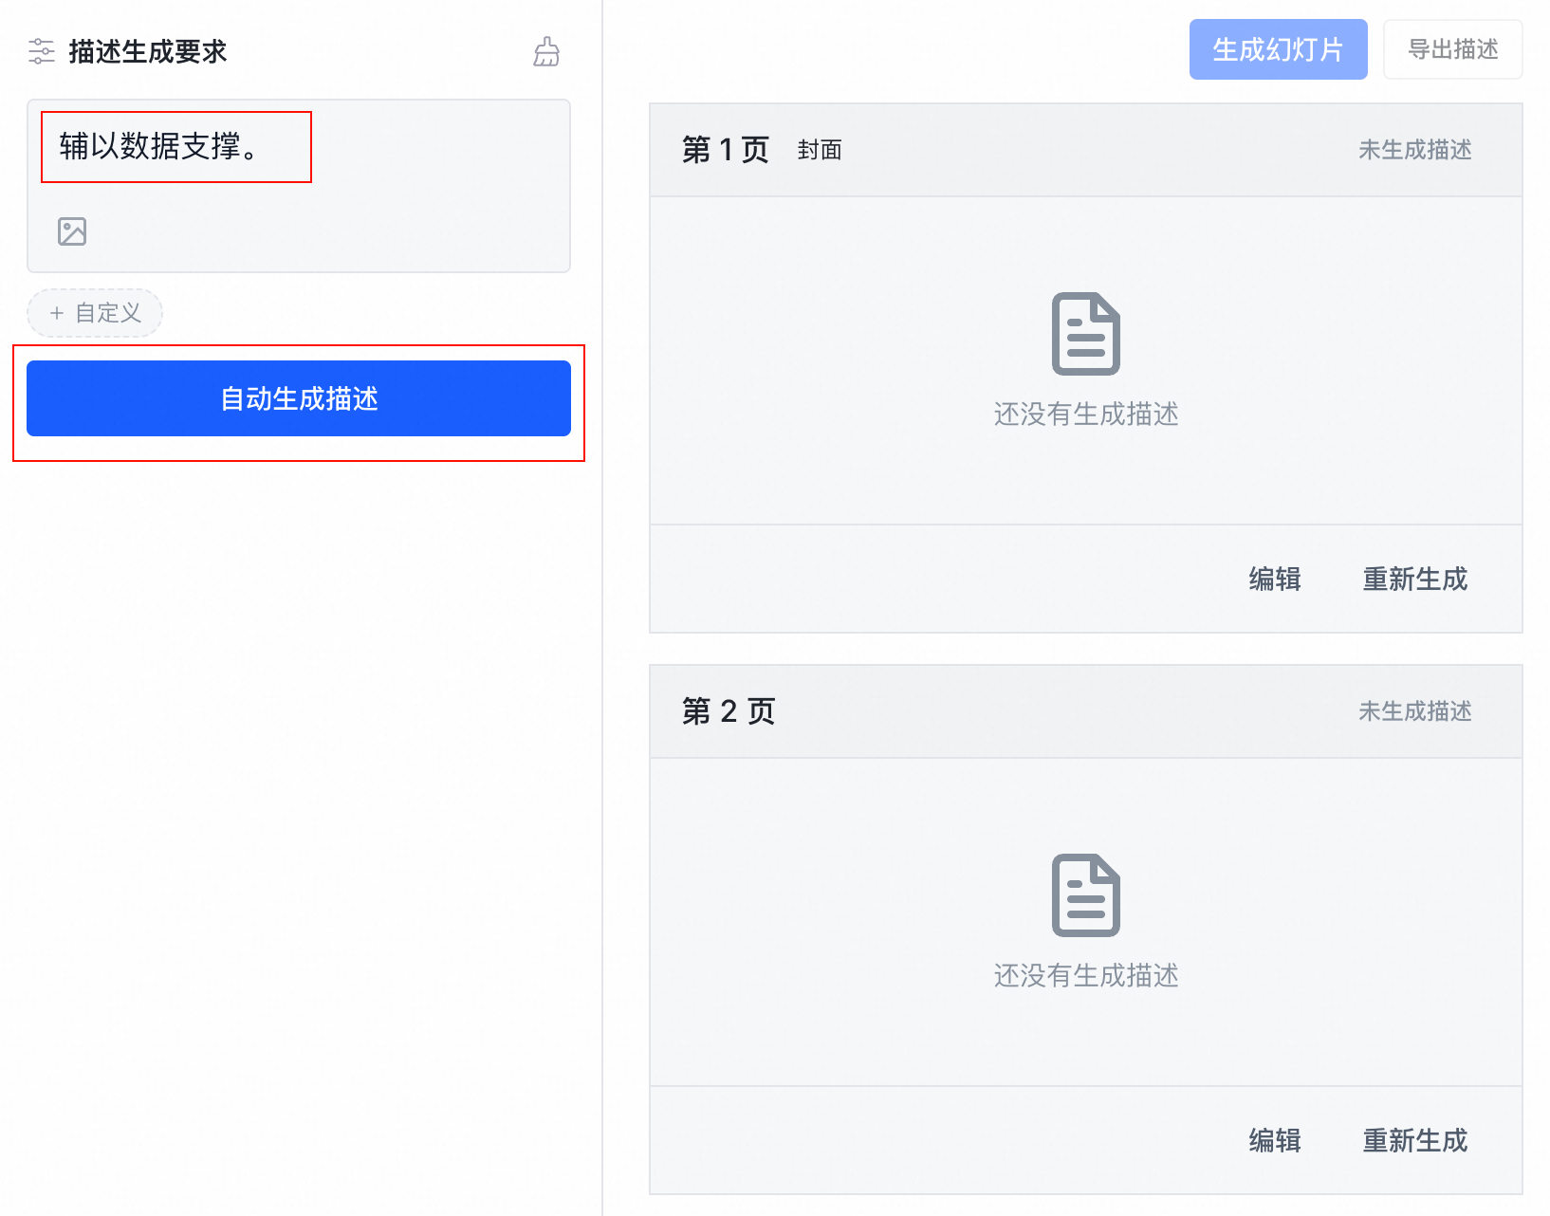Click 还没有生成描述 text in 第 1 页
This screenshot has height=1216, width=1550.
(1086, 415)
